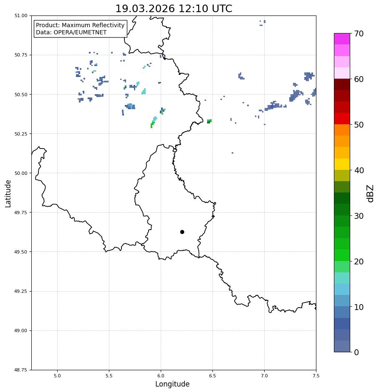Image resolution: width=379 pixels, height=392 pixels.
Task: Click the 'Longitude' axis label
Action: 172,384
